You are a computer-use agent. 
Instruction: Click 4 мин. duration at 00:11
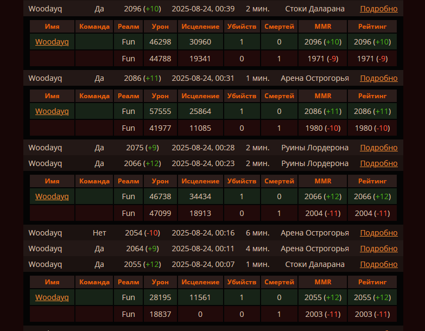coord(257,249)
